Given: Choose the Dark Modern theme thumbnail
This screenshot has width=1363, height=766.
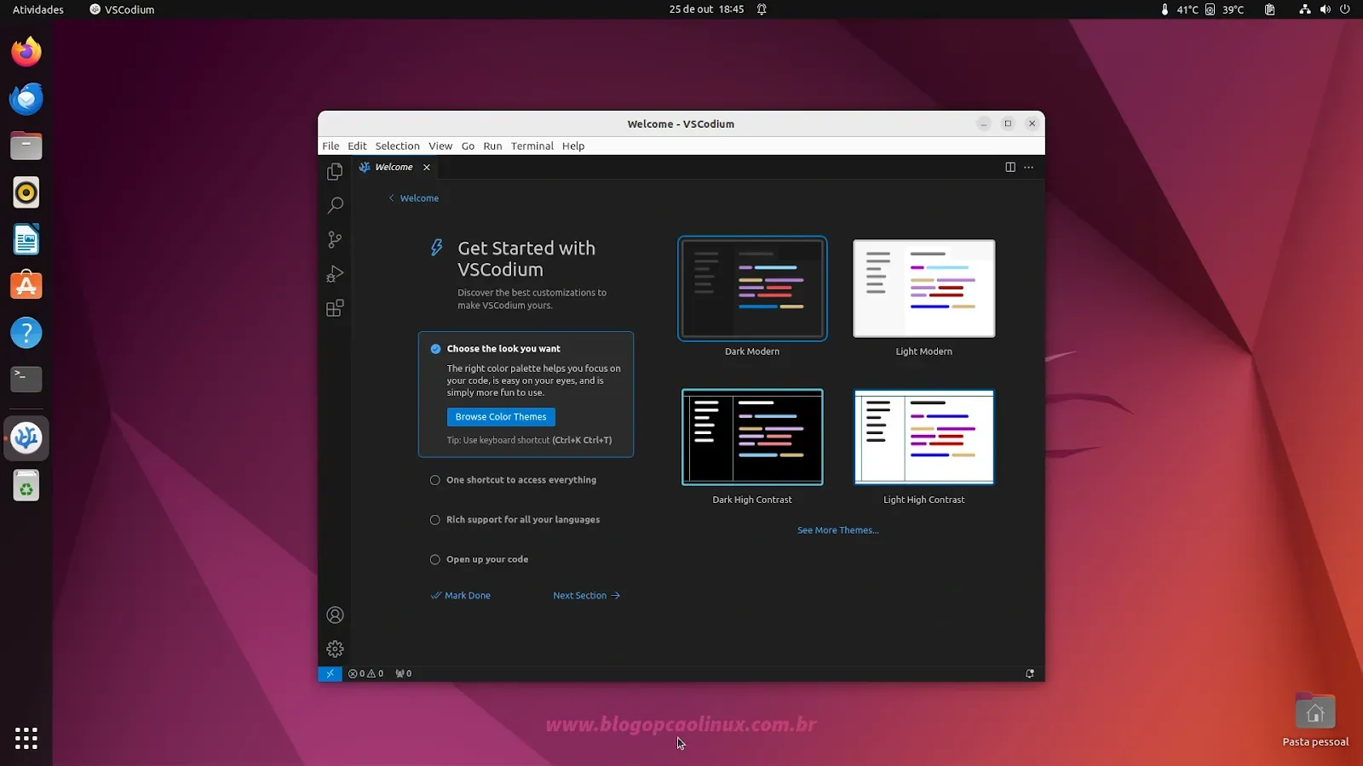Looking at the screenshot, I should [752, 289].
